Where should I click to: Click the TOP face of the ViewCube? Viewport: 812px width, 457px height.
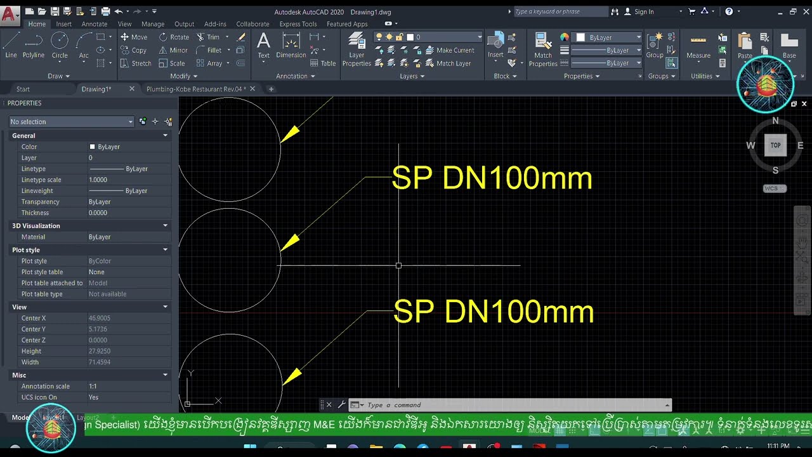pyautogui.click(x=775, y=145)
